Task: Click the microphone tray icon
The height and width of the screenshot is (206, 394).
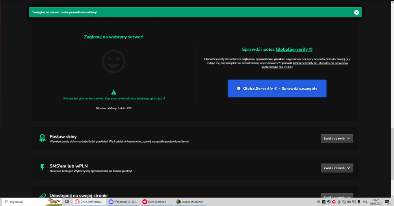Action: pos(359,202)
